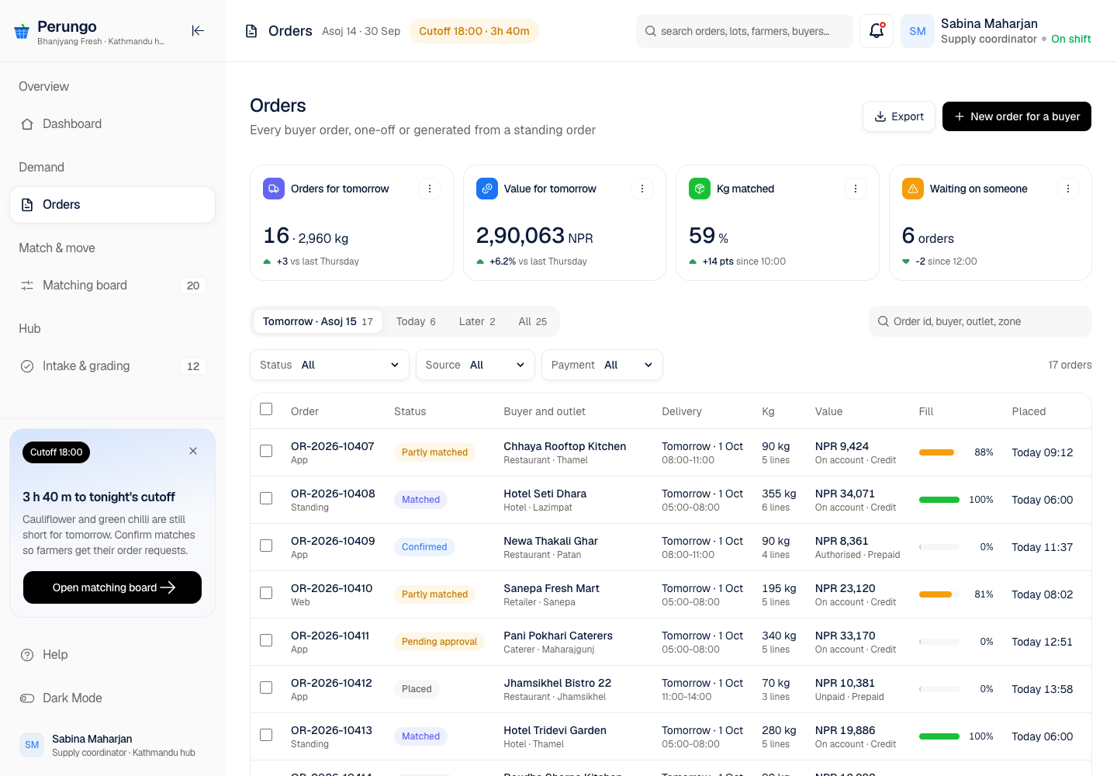
Task: Open the Payment filter dropdown
Action: coord(602,365)
